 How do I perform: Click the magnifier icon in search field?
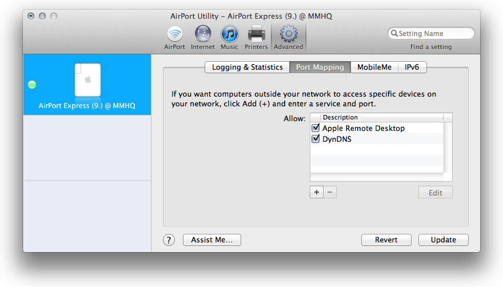(x=394, y=33)
